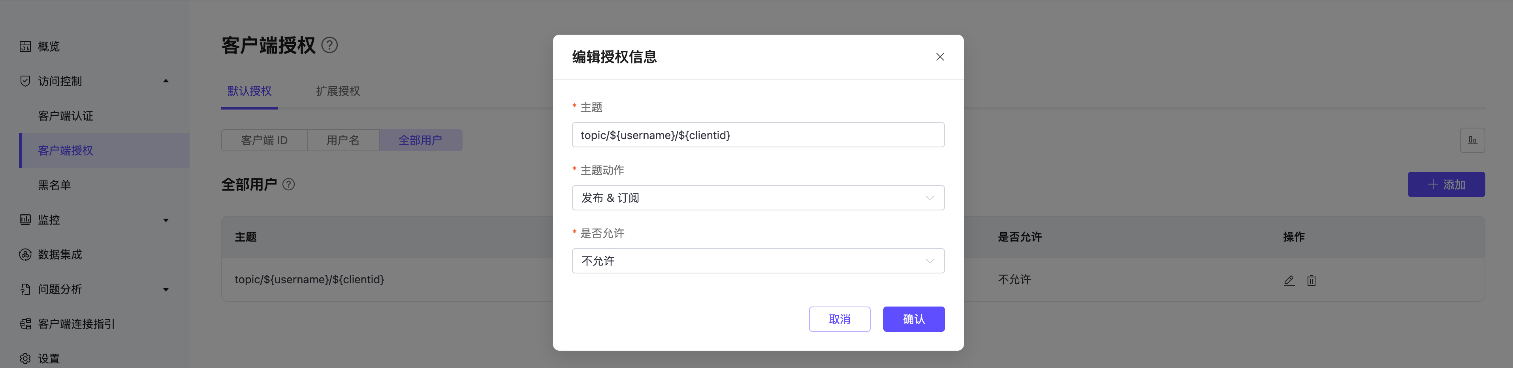Select the 客户端 ID segment option
Screen dimensions: 1513x368
(264, 141)
